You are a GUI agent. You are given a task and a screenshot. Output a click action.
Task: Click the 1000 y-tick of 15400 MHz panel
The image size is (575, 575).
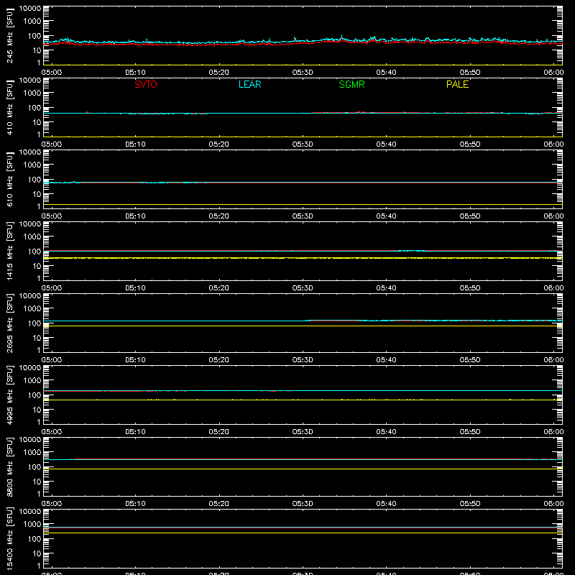click(x=32, y=525)
